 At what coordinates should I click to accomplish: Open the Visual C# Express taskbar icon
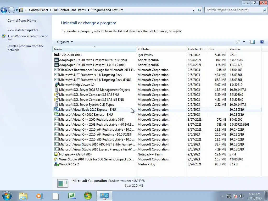(72, 196)
